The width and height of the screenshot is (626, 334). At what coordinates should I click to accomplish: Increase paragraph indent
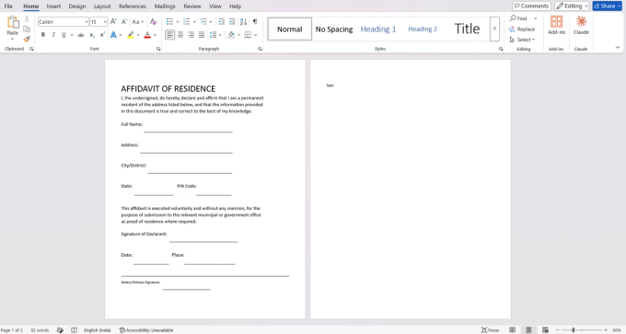click(x=232, y=21)
